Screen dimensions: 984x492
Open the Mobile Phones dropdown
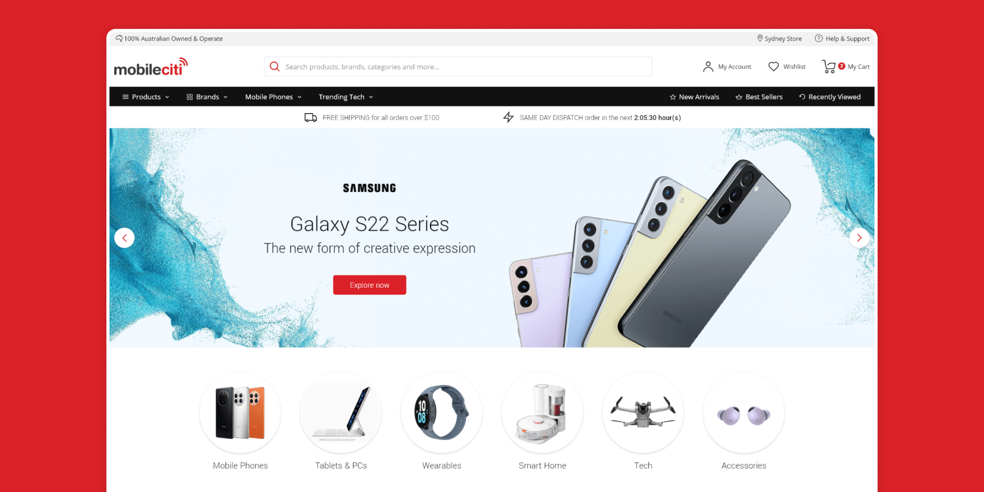[273, 97]
